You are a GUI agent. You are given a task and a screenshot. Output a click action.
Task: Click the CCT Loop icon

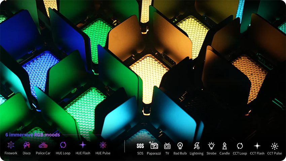pyautogui.click(x=240, y=146)
